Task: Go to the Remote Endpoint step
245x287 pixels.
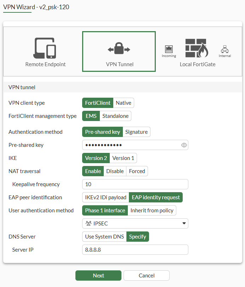Action: click(x=45, y=52)
